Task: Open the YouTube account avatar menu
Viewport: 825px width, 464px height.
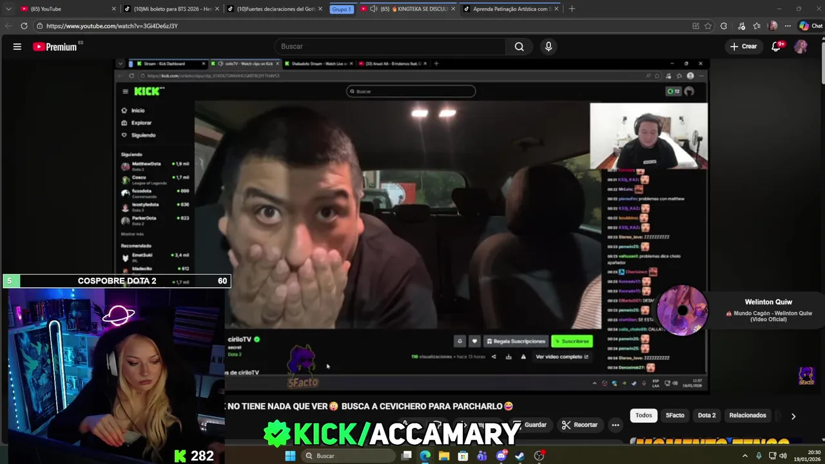Action: [x=801, y=46]
